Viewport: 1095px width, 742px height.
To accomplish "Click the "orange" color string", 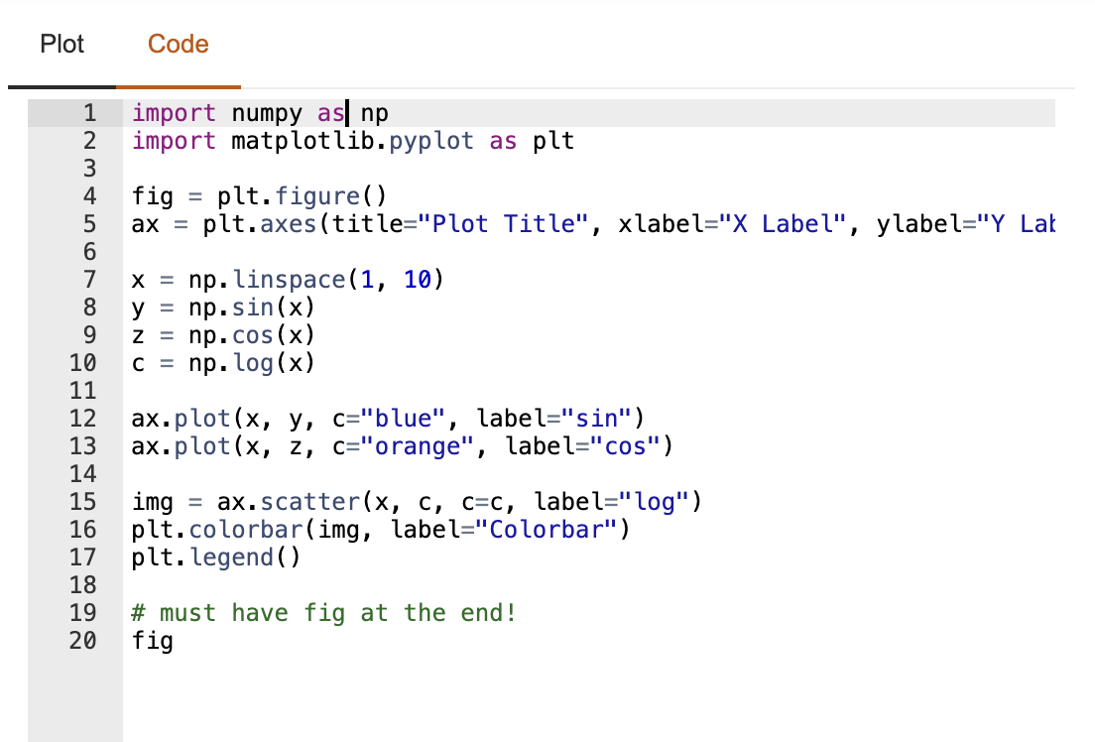I will (418, 446).
